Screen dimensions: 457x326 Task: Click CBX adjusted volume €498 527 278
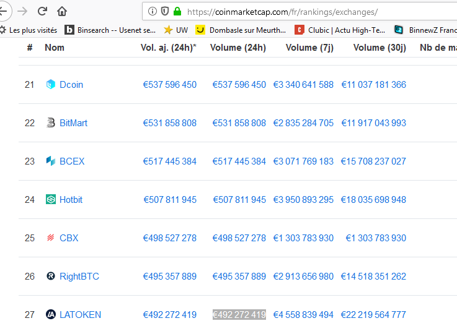coord(170,238)
